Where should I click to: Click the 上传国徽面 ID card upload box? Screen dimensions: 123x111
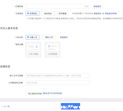pyautogui.click(x=52, y=50)
